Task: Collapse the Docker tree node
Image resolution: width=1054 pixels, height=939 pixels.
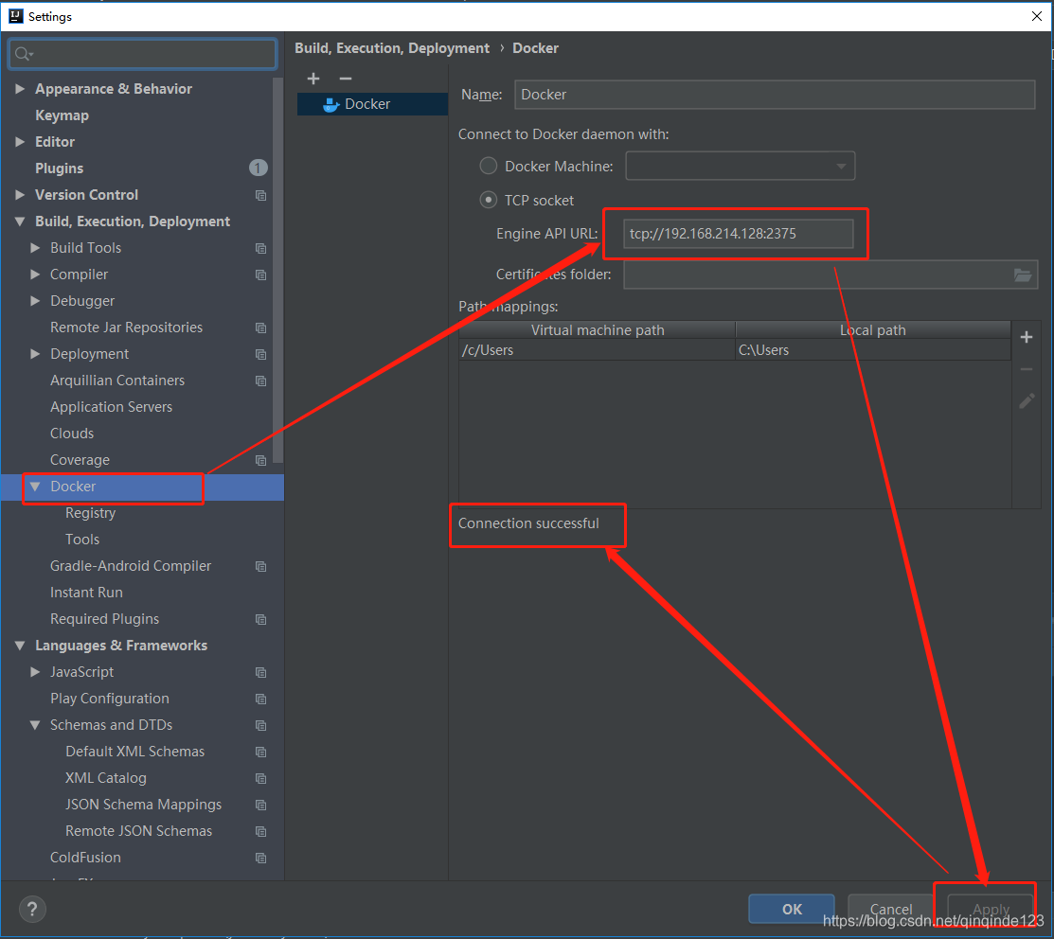Action: tap(36, 487)
